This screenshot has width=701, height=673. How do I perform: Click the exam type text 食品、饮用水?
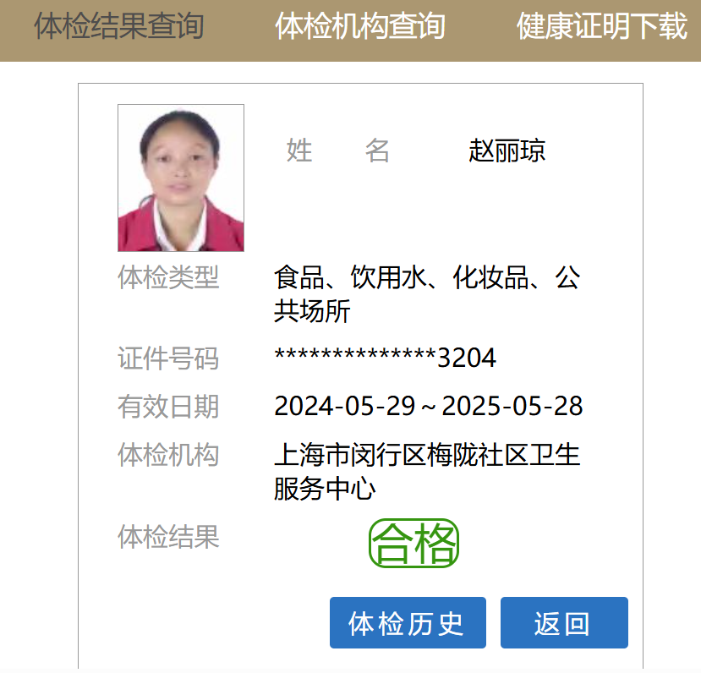tap(350, 277)
